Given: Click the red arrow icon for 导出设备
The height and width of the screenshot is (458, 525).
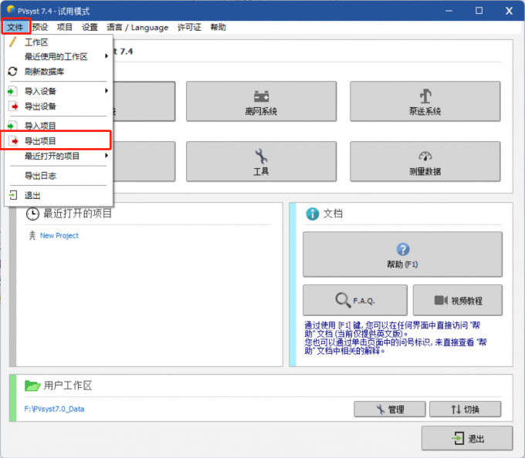Looking at the screenshot, I should pyautogui.click(x=12, y=106).
